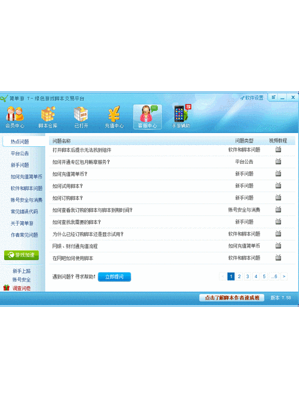299x398 pixels.
Task: Click the red gift icon beside 调查问卷
Action: click(x=7, y=288)
